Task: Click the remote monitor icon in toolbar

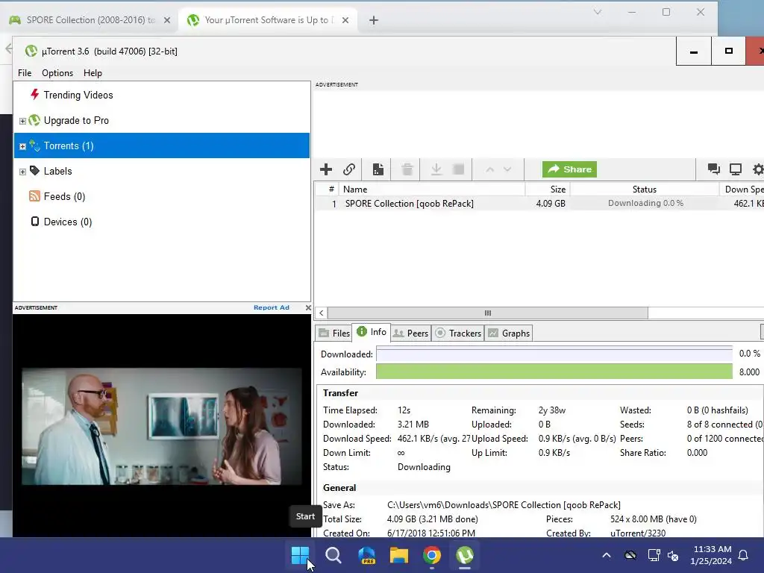Action: 735,169
